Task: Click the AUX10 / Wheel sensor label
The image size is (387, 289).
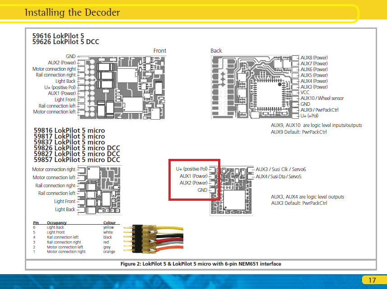Action: [322, 98]
